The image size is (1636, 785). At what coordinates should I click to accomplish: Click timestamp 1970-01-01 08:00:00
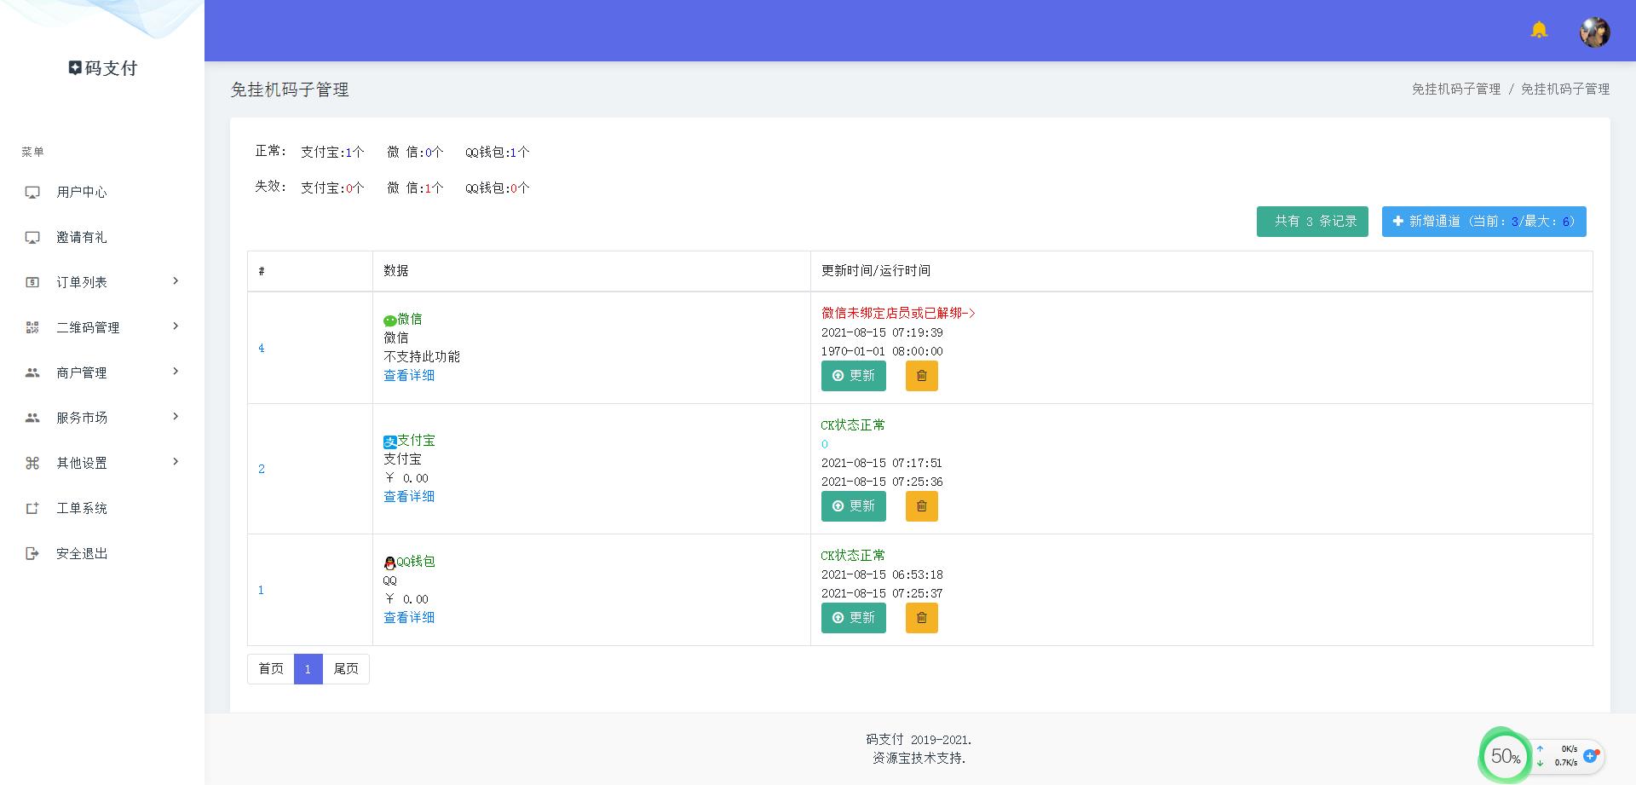(882, 352)
